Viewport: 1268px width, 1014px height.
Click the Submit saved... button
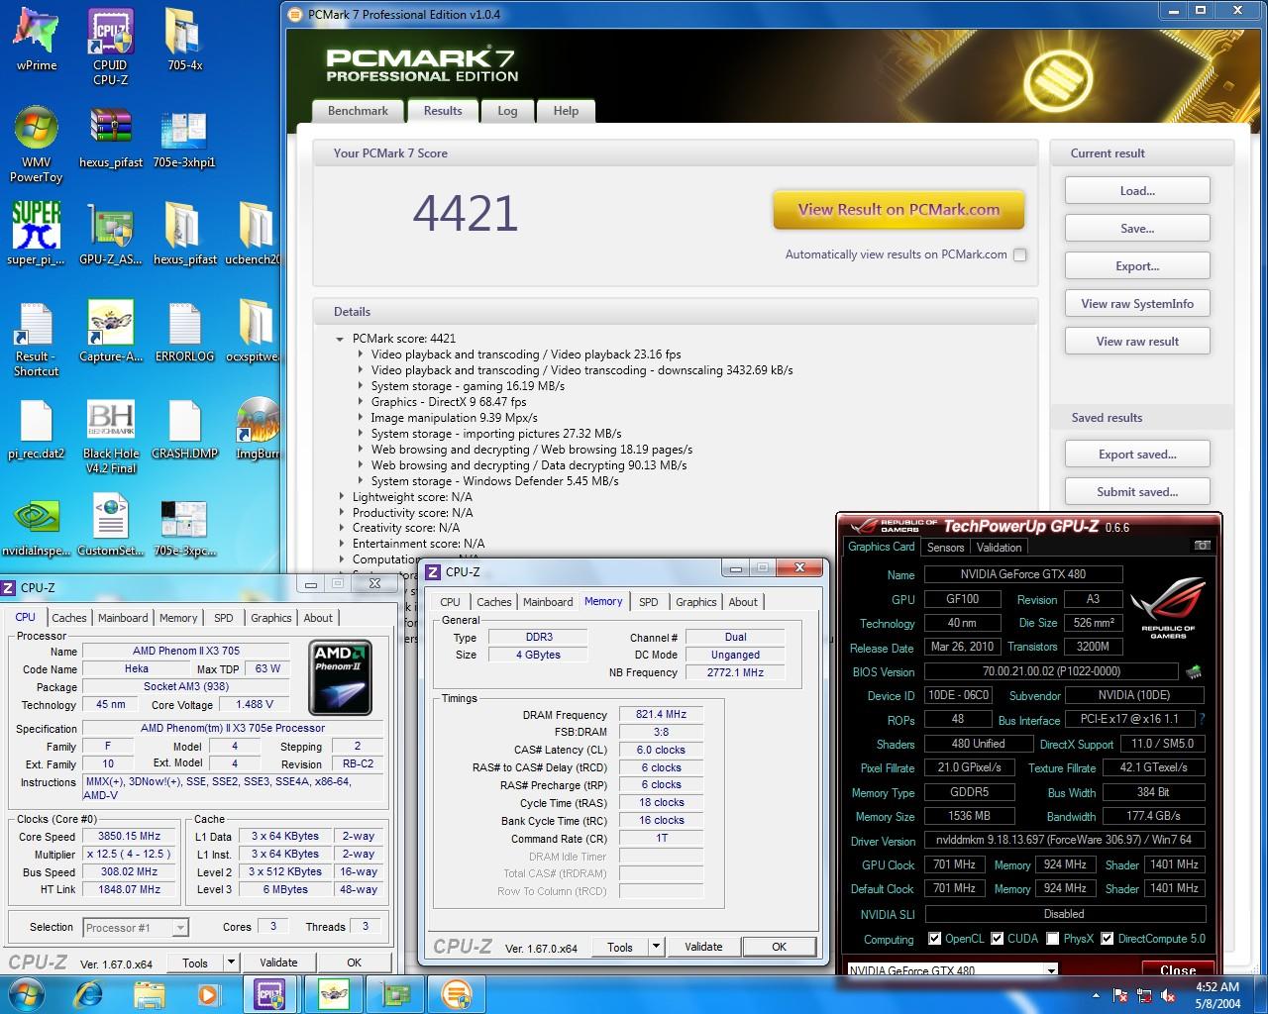1137,492
